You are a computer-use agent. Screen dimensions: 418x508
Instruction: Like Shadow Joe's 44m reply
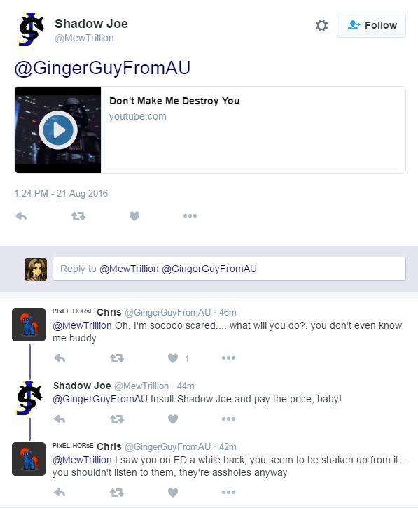point(173,419)
